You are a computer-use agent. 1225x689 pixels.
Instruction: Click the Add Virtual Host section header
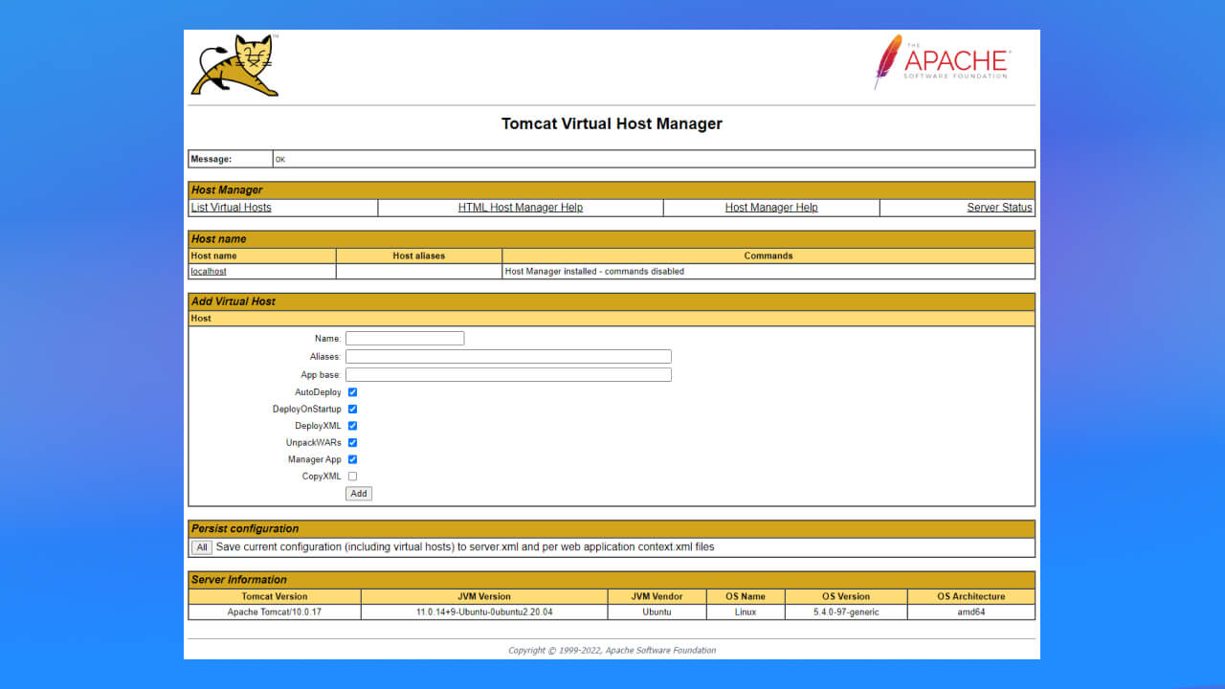pos(612,301)
